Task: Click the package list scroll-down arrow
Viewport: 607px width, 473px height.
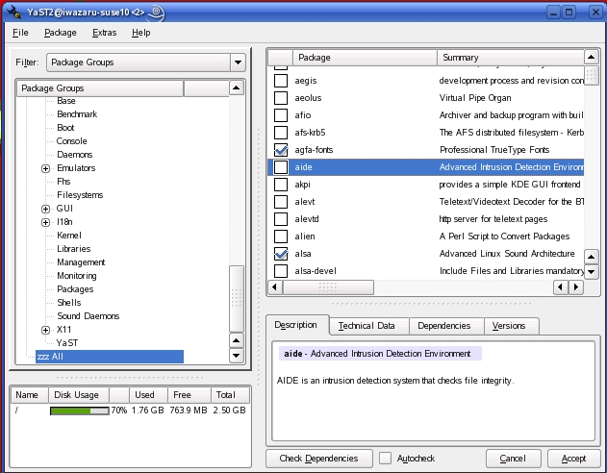Action: 594,270
